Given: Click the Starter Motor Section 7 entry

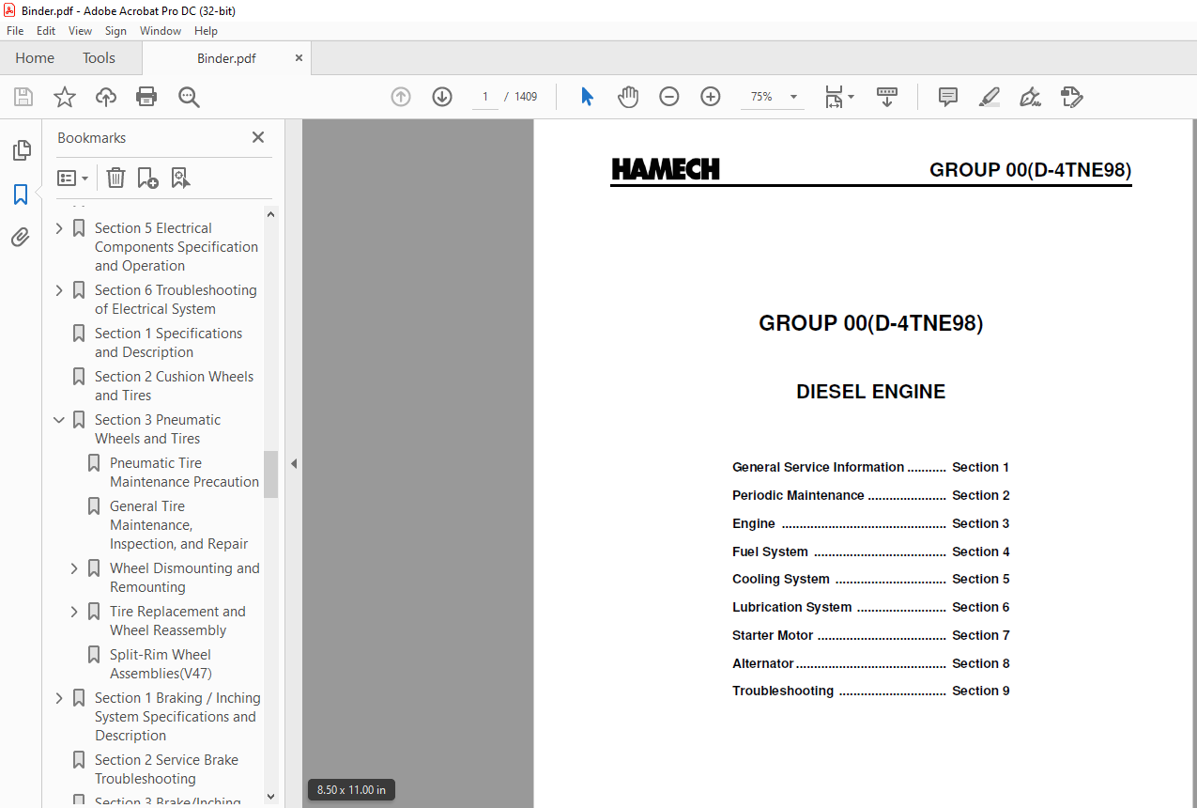Looking at the screenshot, I should click(870, 635).
